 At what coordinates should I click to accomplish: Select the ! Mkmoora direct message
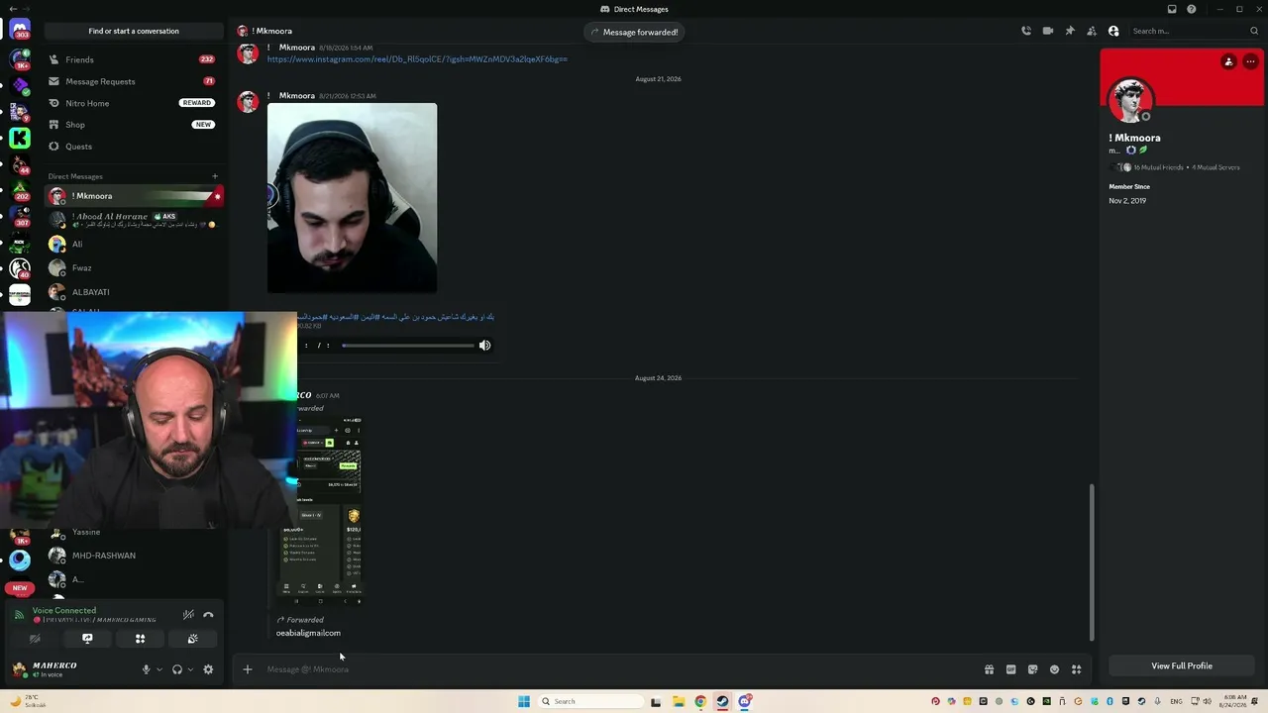click(x=134, y=196)
